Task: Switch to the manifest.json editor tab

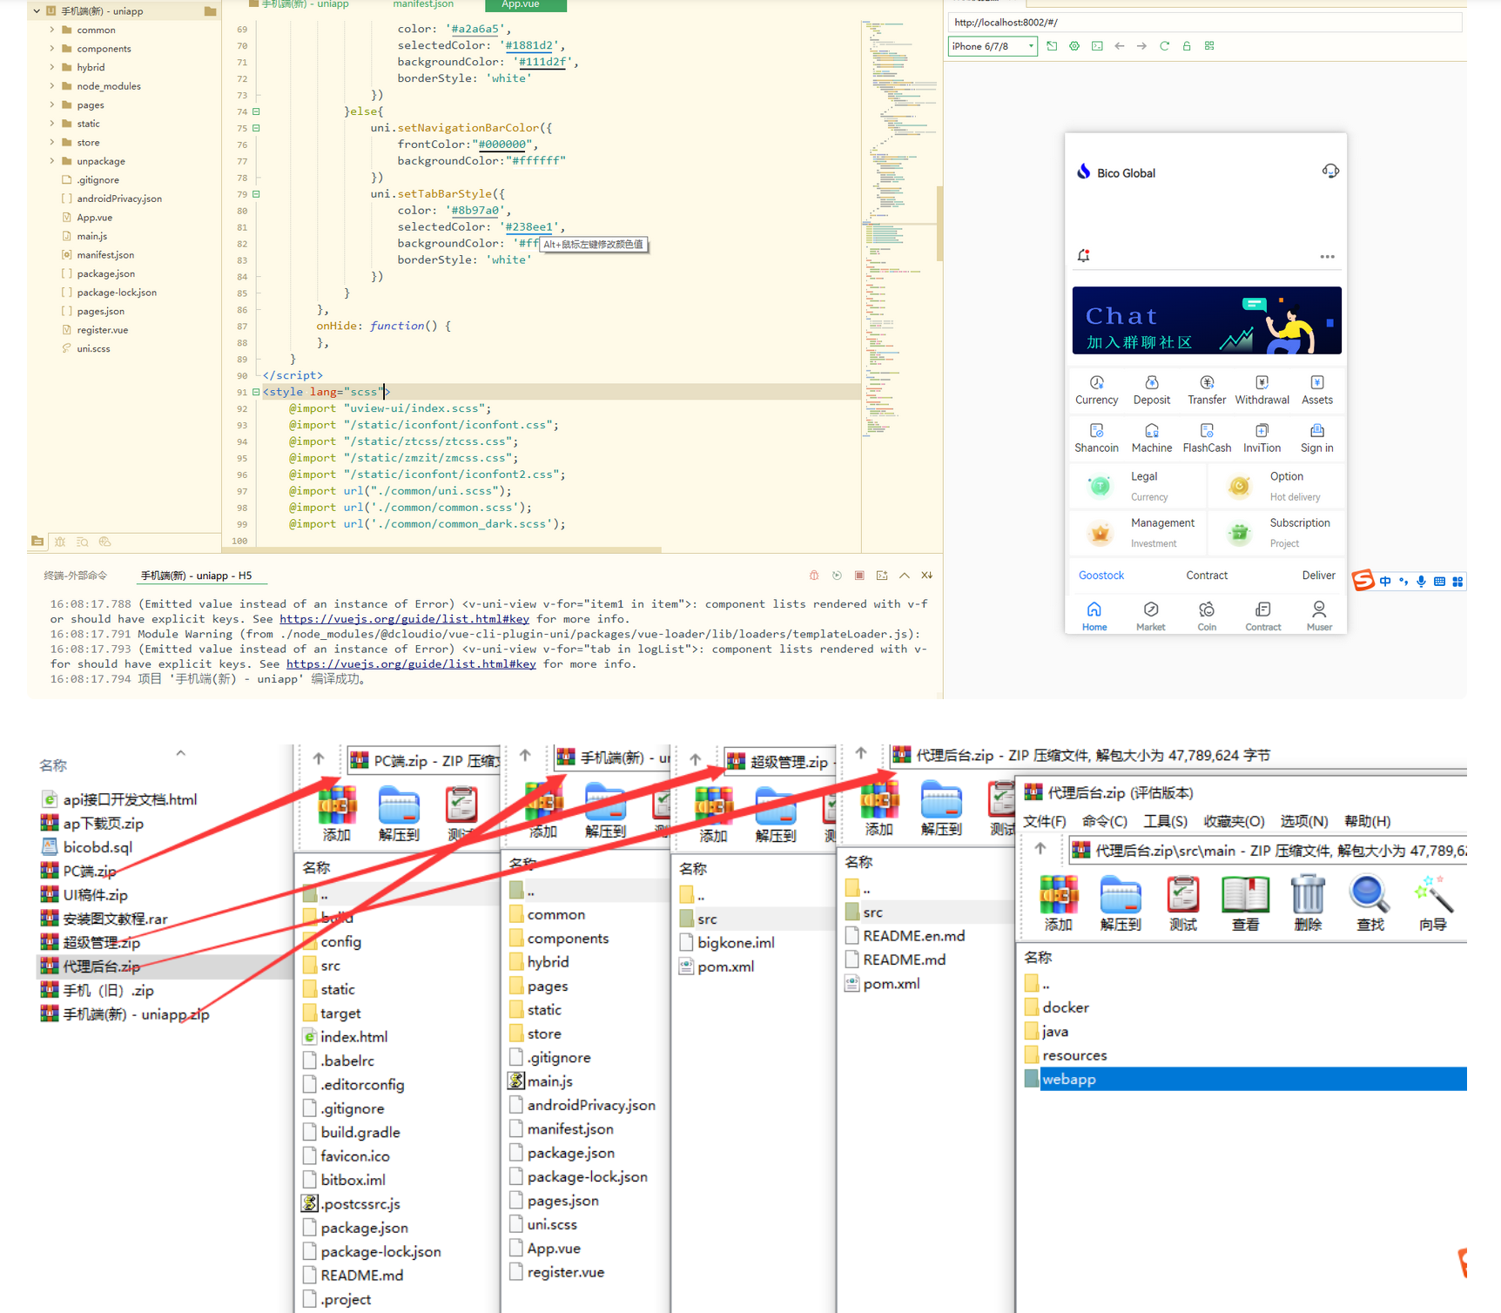Action: [423, 4]
